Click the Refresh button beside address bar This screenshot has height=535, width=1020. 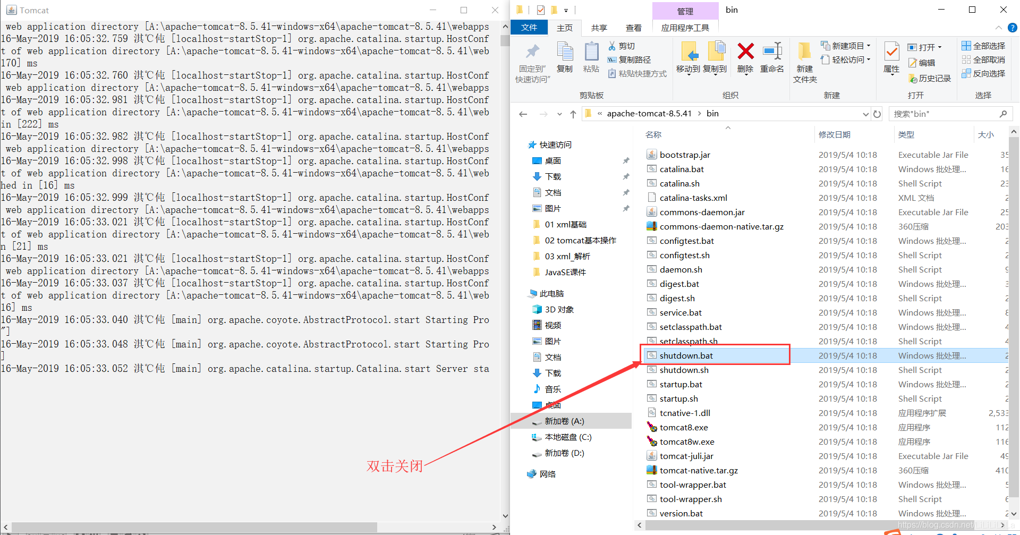877,114
